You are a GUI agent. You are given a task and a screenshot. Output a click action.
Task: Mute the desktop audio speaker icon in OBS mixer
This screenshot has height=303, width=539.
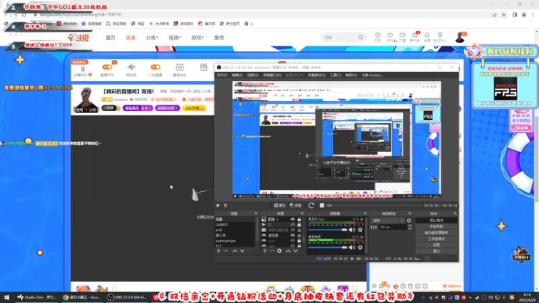coord(352,247)
